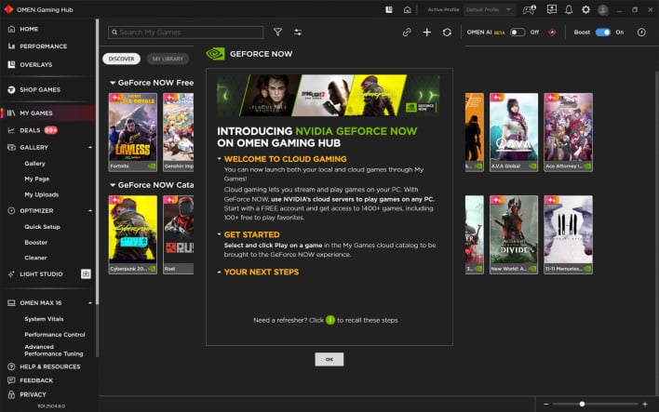Image resolution: width=659 pixels, height=412 pixels.
Task: Collapse the Gallery sidebar section
Action: click(90, 147)
